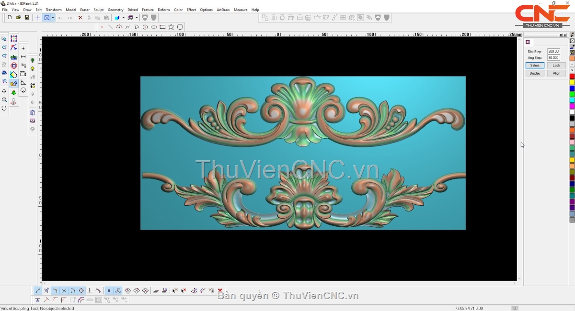The height and width of the screenshot is (311, 575).
Task: Save the document using floppy disk icon
Action: click(x=27, y=18)
